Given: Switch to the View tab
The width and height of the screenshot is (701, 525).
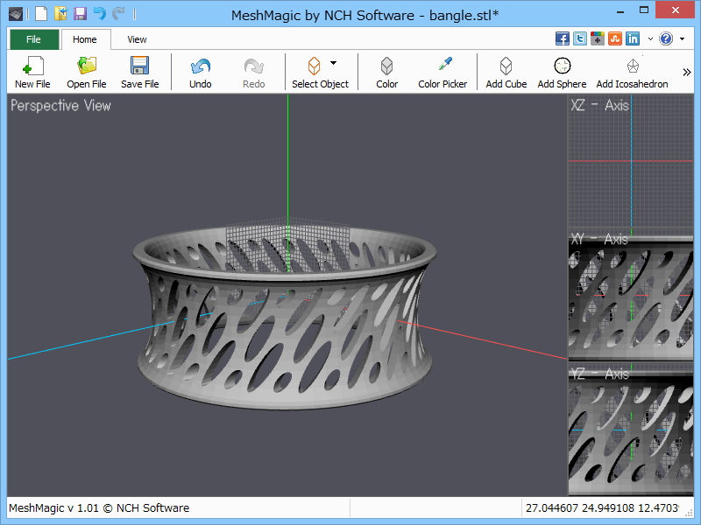Looking at the screenshot, I should [137, 39].
